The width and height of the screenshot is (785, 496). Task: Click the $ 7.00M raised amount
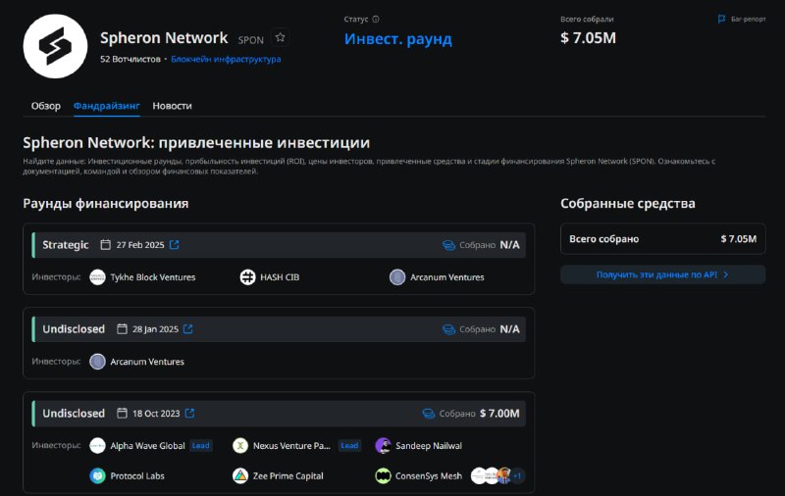(x=499, y=414)
